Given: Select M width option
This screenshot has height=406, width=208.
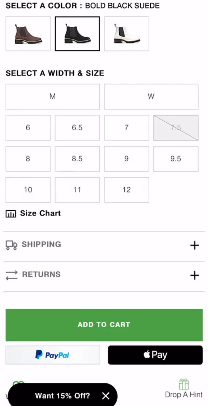Looking at the screenshot, I should pos(52,96).
